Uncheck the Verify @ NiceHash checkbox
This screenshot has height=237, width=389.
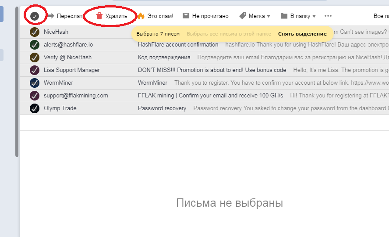pos(35,57)
